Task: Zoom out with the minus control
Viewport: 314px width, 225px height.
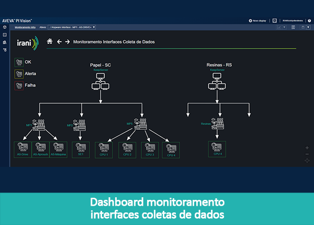Action: click(x=307, y=154)
